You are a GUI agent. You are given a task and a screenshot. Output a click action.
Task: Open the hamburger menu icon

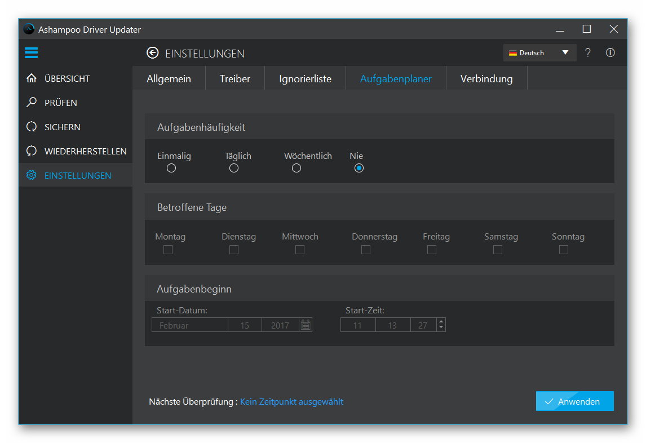tap(31, 52)
